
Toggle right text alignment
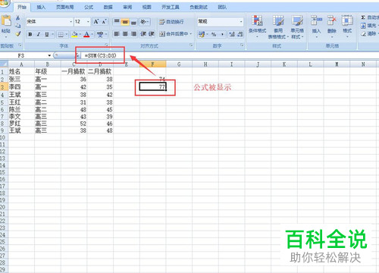133,34
